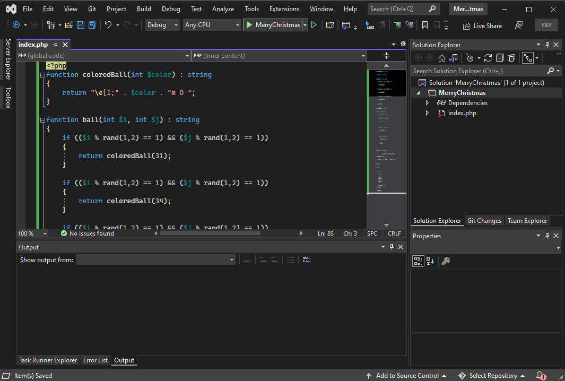Click the Live Share button
Screen dimensions: 565x381
point(482,25)
